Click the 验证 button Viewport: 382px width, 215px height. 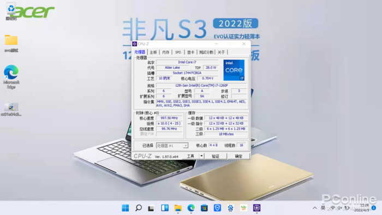click(x=216, y=156)
